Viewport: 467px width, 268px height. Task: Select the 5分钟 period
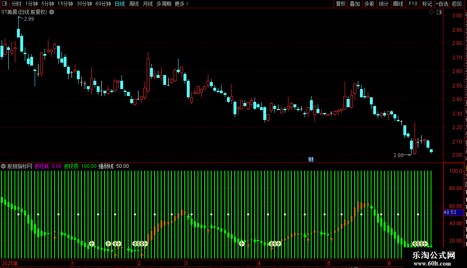(x=48, y=4)
